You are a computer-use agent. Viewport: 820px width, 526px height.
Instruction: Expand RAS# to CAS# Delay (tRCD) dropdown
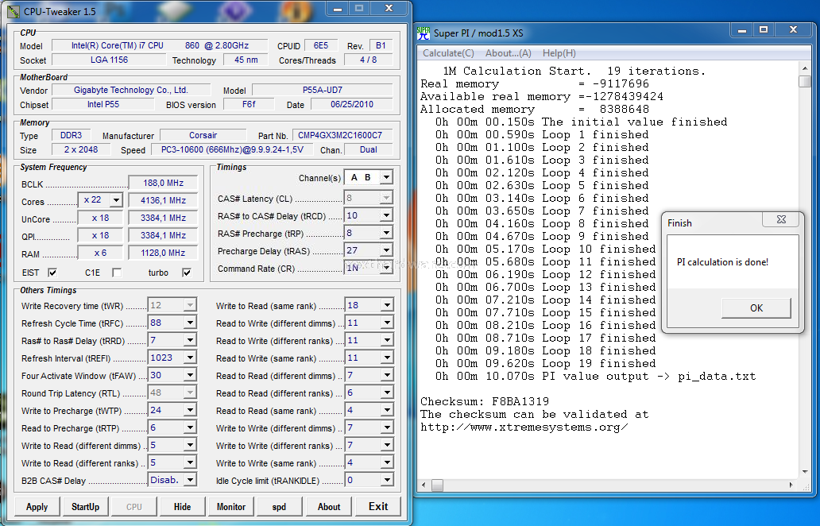386,215
